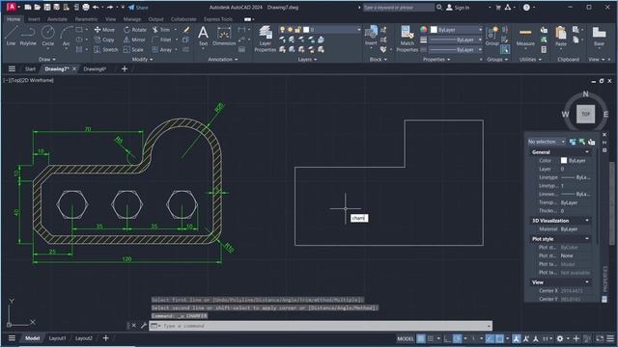The image size is (618, 347).
Task: Click the TOP face of the ViewCube
Action: [586, 114]
